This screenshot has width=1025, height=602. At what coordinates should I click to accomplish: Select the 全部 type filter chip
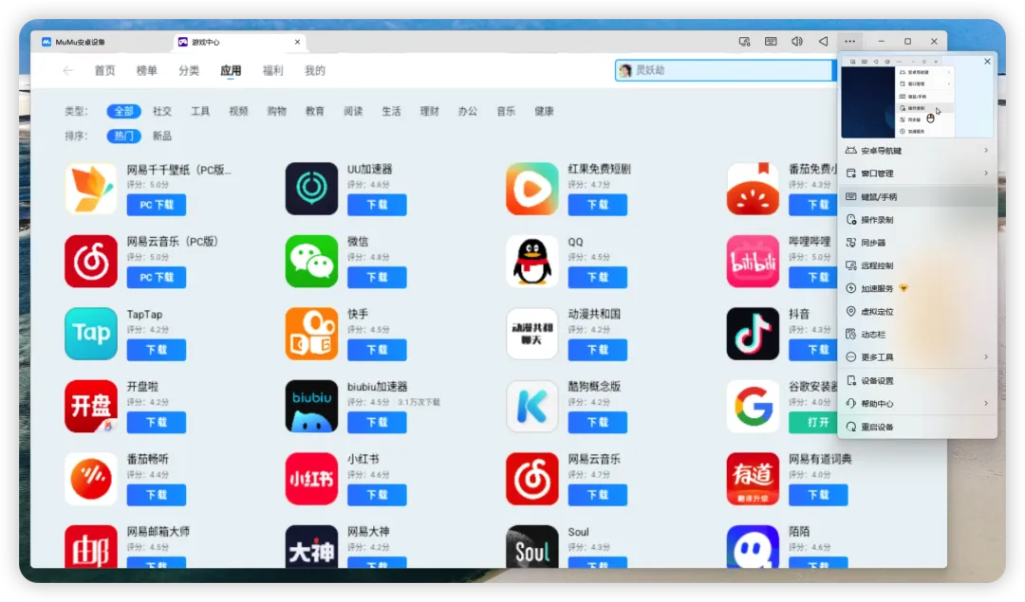coord(123,111)
